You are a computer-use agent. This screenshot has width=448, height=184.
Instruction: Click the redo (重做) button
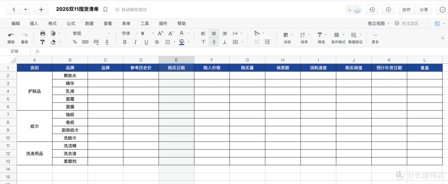[x=24, y=38]
